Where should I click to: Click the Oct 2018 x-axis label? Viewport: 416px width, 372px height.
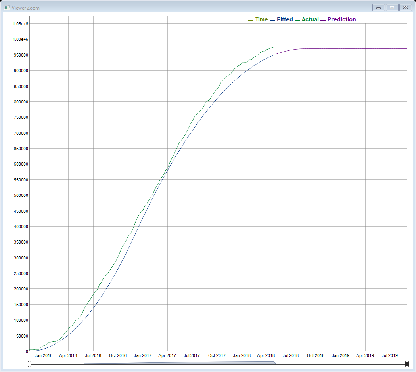coord(316,356)
